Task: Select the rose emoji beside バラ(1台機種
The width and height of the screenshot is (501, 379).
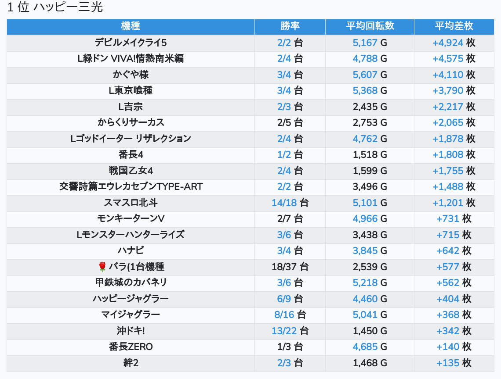Action: tap(102, 267)
